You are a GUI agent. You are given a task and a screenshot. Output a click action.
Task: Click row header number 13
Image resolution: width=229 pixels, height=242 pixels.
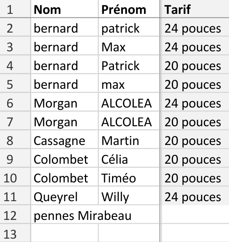[x=11, y=235]
